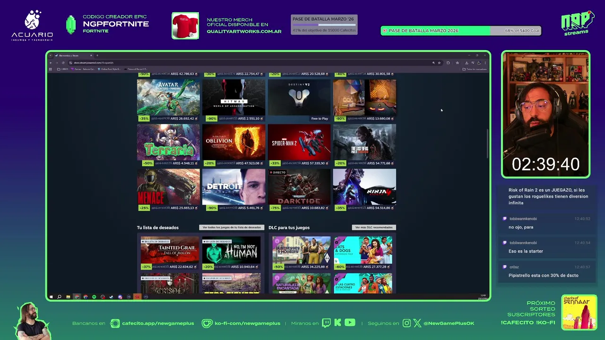Click the 15000 Cafecitos progress bar

tap(324, 25)
